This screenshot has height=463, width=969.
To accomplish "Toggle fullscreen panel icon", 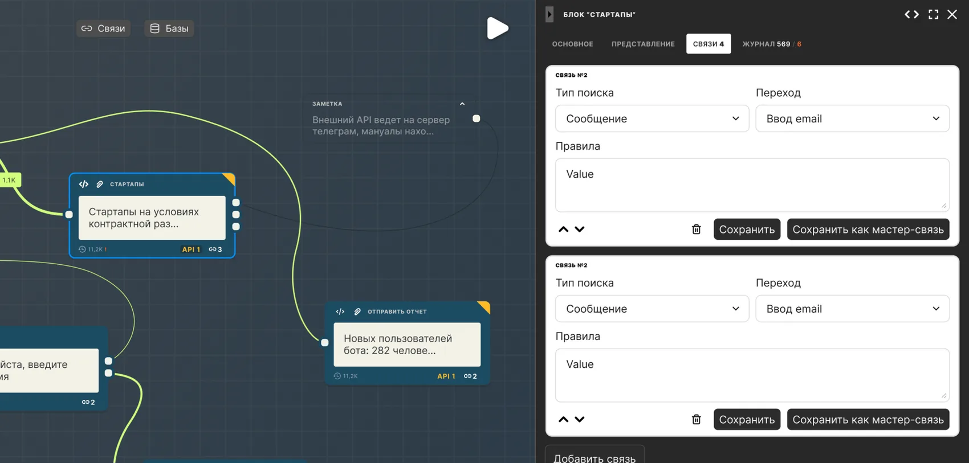I will coord(933,14).
